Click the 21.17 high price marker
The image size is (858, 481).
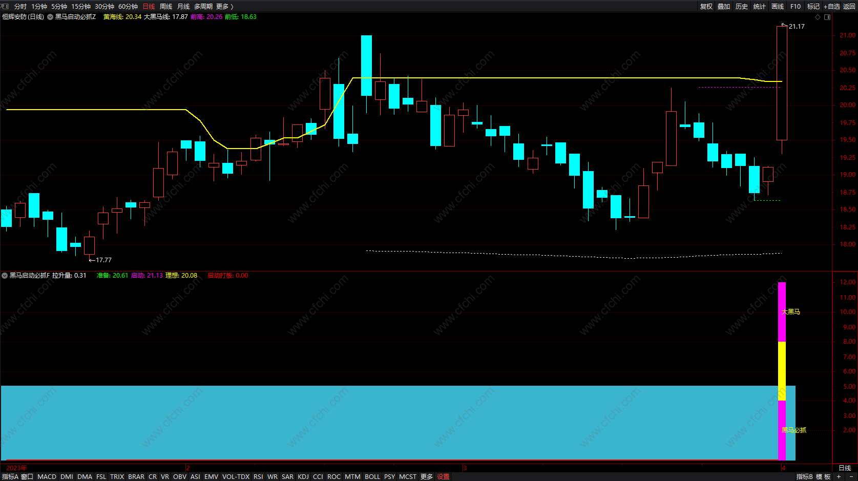coord(797,26)
